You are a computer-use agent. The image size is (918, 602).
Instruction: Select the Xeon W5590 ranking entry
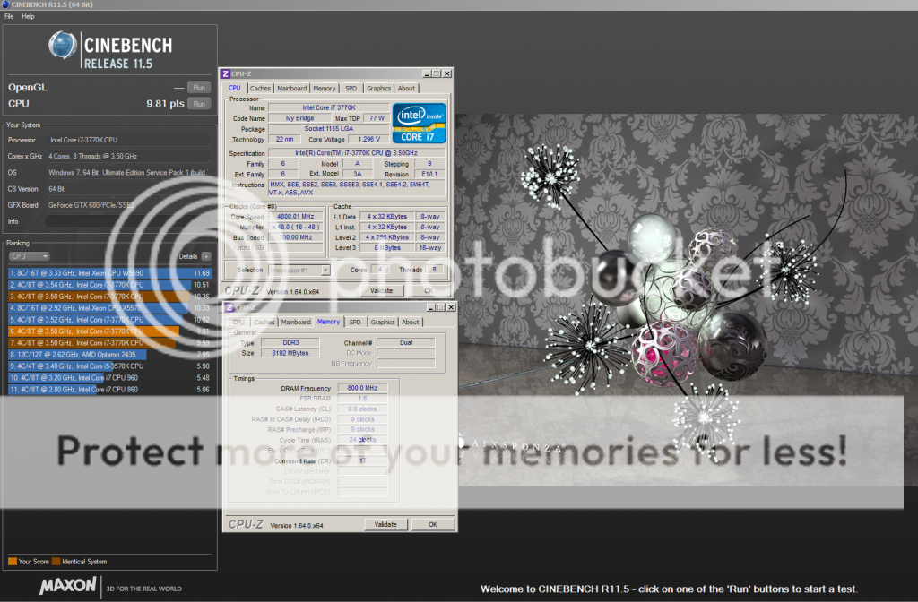(111, 272)
